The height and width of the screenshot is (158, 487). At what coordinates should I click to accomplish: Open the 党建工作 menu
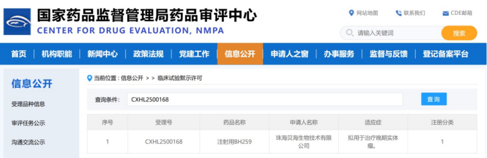point(194,54)
